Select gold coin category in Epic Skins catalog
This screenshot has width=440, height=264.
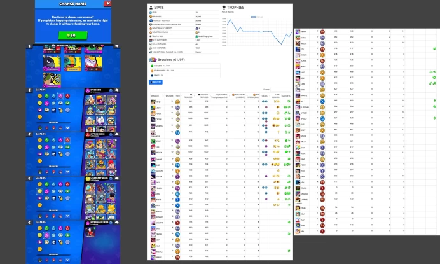point(40,96)
